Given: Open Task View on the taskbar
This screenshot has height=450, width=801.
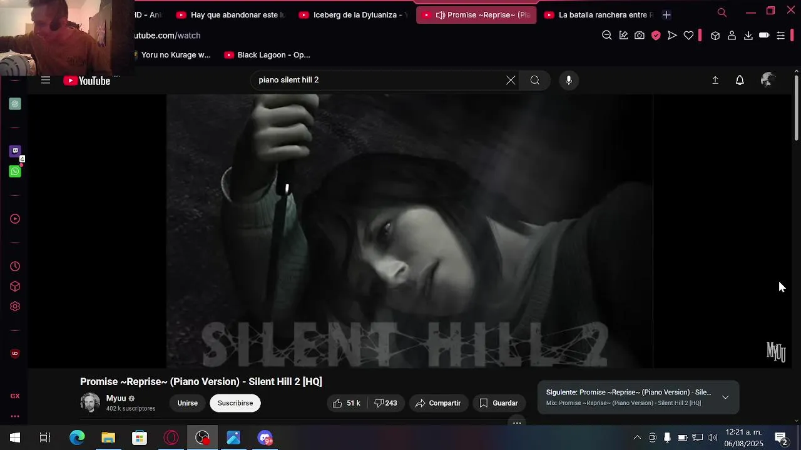Looking at the screenshot, I should [x=45, y=437].
